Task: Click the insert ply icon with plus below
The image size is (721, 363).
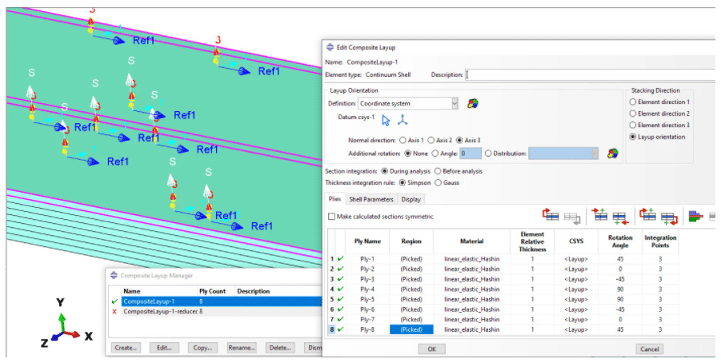Action: click(x=619, y=216)
